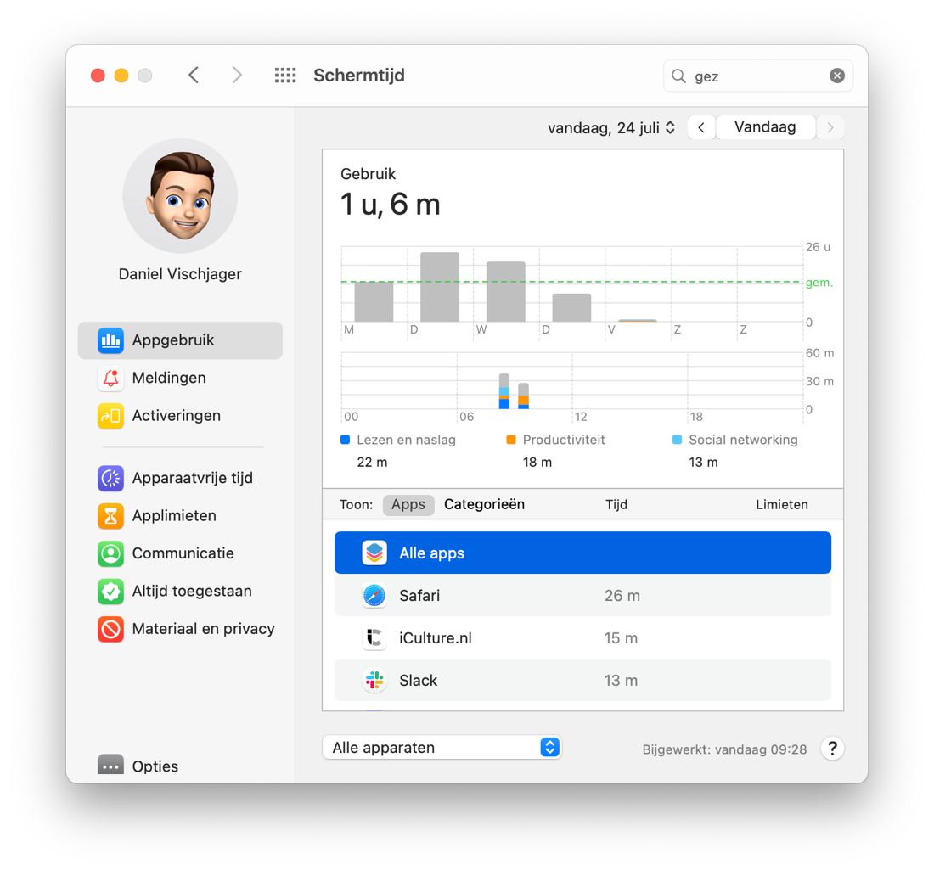Click the Wednesday usage bar
Viewport: 934px width, 870px height.
[506, 292]
